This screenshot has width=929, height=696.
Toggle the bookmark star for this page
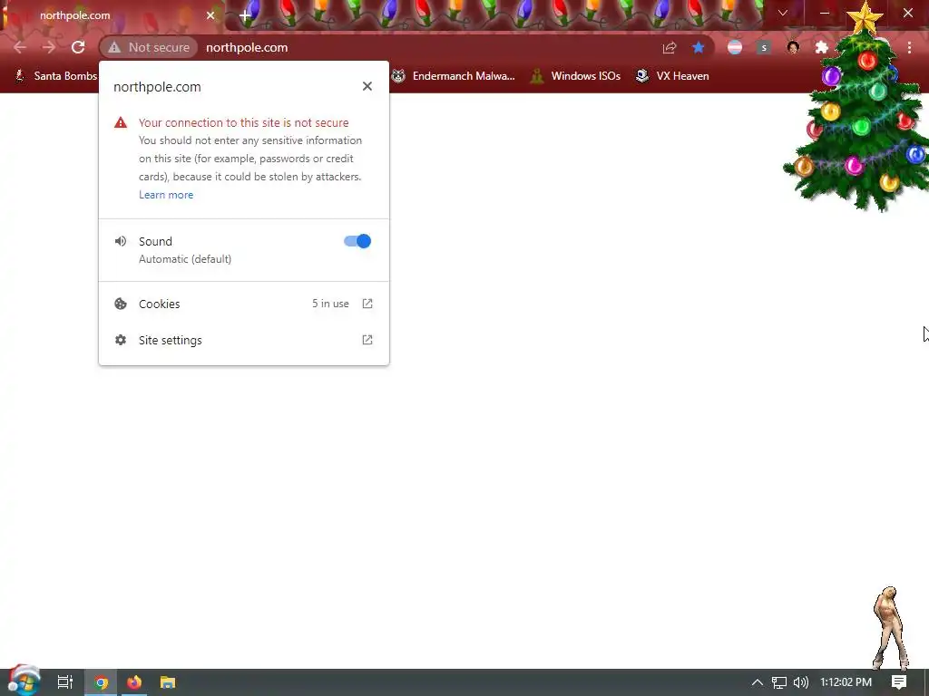pyautogui.click(x=699, y=47)
